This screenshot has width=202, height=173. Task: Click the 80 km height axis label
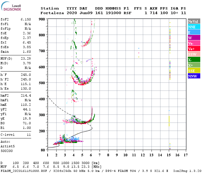(43, 150)
